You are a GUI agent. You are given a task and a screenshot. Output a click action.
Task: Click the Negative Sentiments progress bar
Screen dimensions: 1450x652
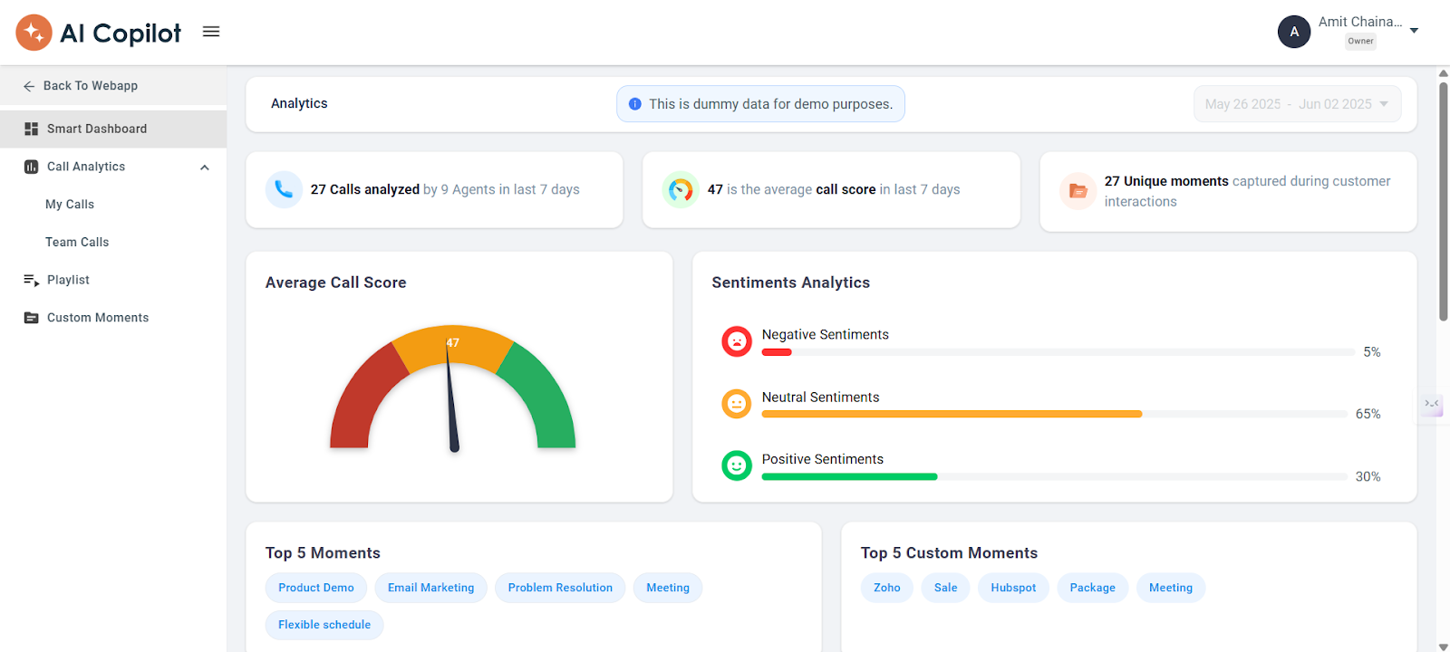[1058, 351]
